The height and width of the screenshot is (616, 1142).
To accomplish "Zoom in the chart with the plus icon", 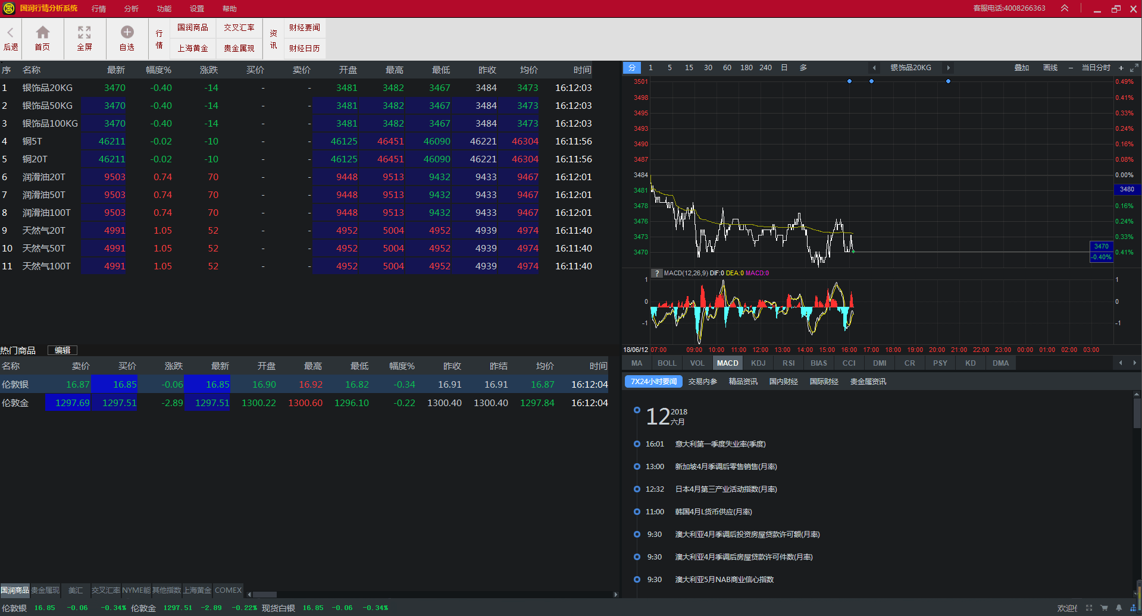I will [x=1121, y=68].
